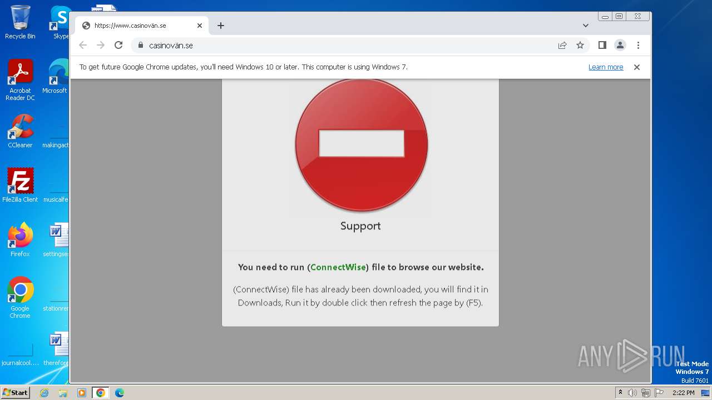Dismiss the Chrome update notification bar
The height and width of the screenshot is (400, 712).
[637, 67]
